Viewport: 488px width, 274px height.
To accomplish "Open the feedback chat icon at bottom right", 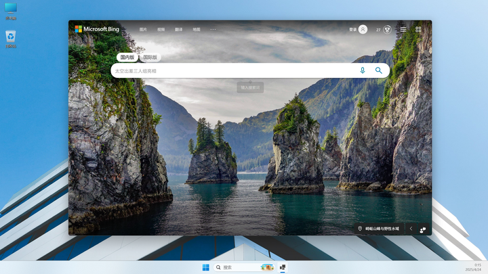I will pos(423,229).
